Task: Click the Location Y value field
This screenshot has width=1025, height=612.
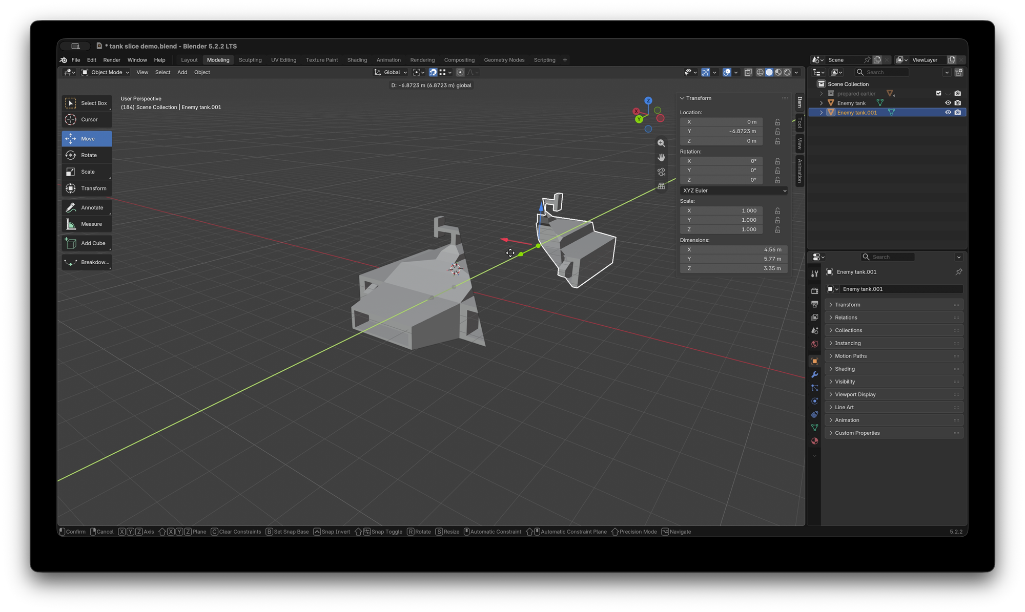Action: (721, 131)
